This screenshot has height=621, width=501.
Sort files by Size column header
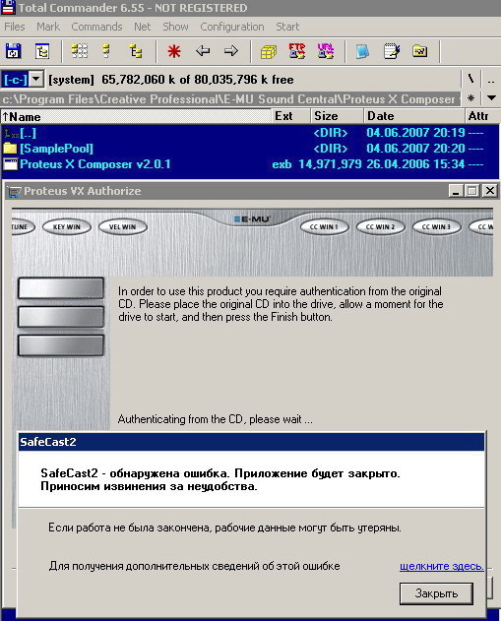coord(337,116)
